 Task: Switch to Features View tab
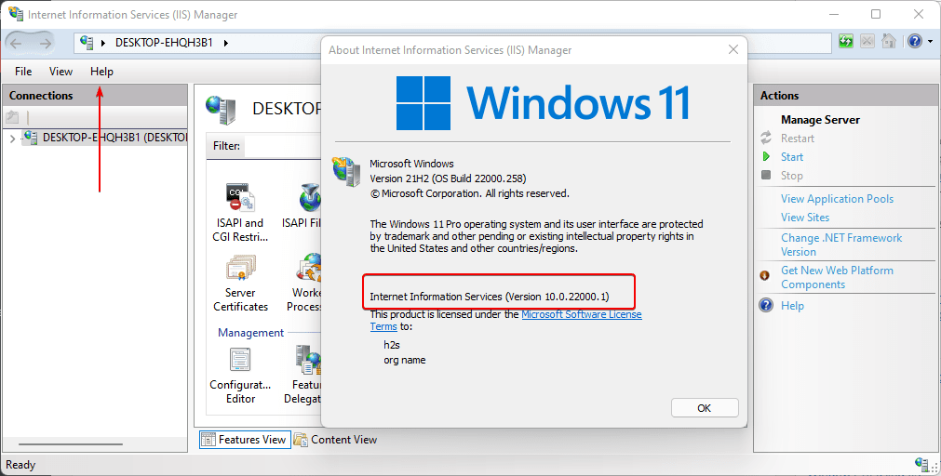tap(245, 440)
